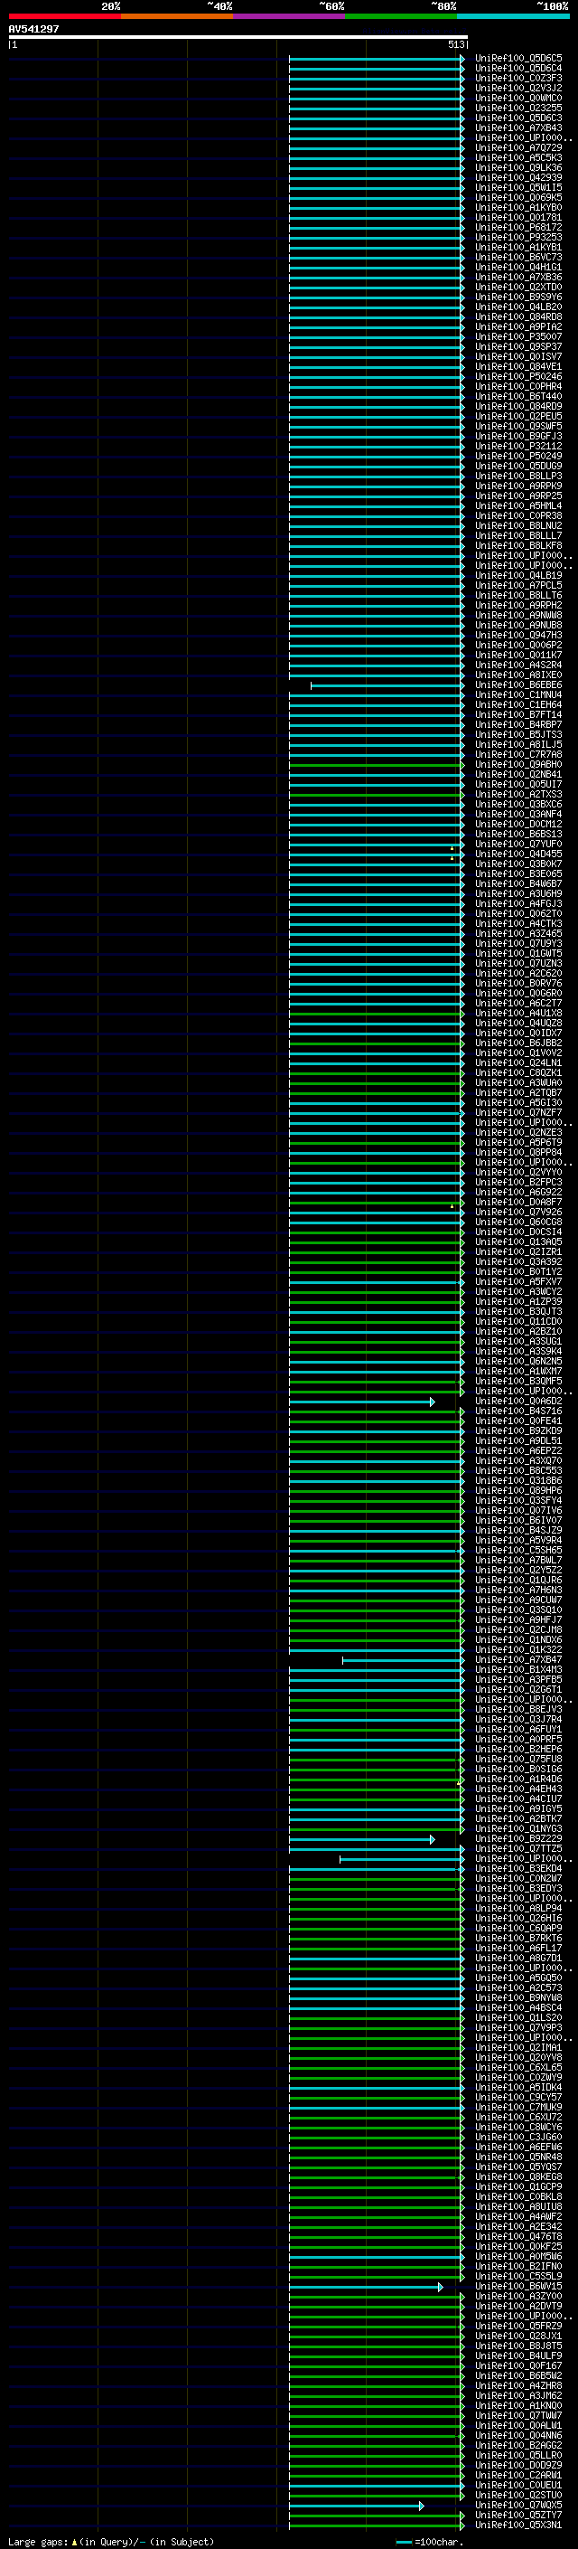Image resolution: width=578 pixels, height=2549 pixels.
Task: Select label UniRef100_A9PIA2
Action: pyautogui.click(x=517, y=326)
